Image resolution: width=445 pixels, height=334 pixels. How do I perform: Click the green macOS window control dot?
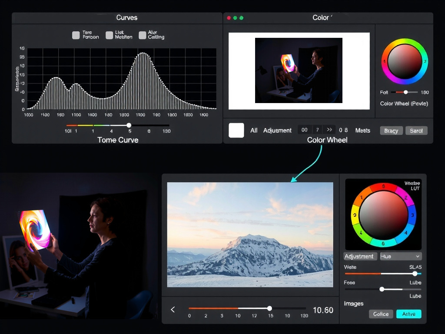(x=242, y=18)
